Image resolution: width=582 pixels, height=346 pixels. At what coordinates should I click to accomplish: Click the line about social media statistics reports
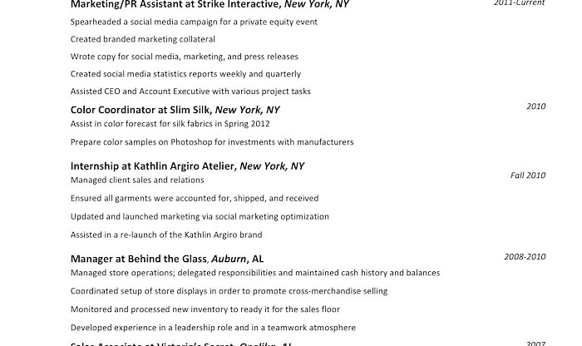click(x=185, y=74)
